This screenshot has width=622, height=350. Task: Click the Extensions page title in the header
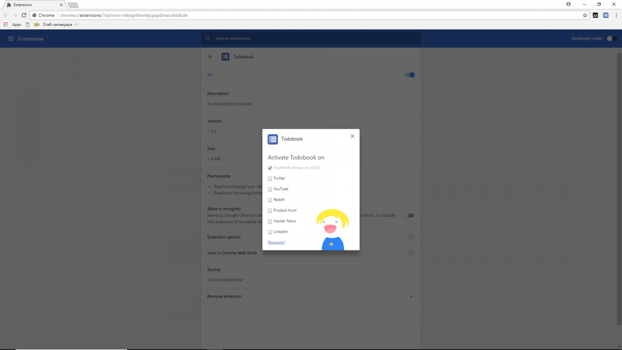31,39
